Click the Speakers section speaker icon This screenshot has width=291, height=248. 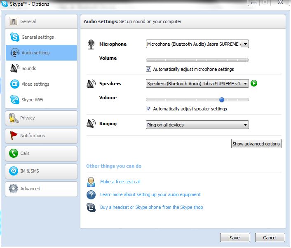[x=91, y=84]
